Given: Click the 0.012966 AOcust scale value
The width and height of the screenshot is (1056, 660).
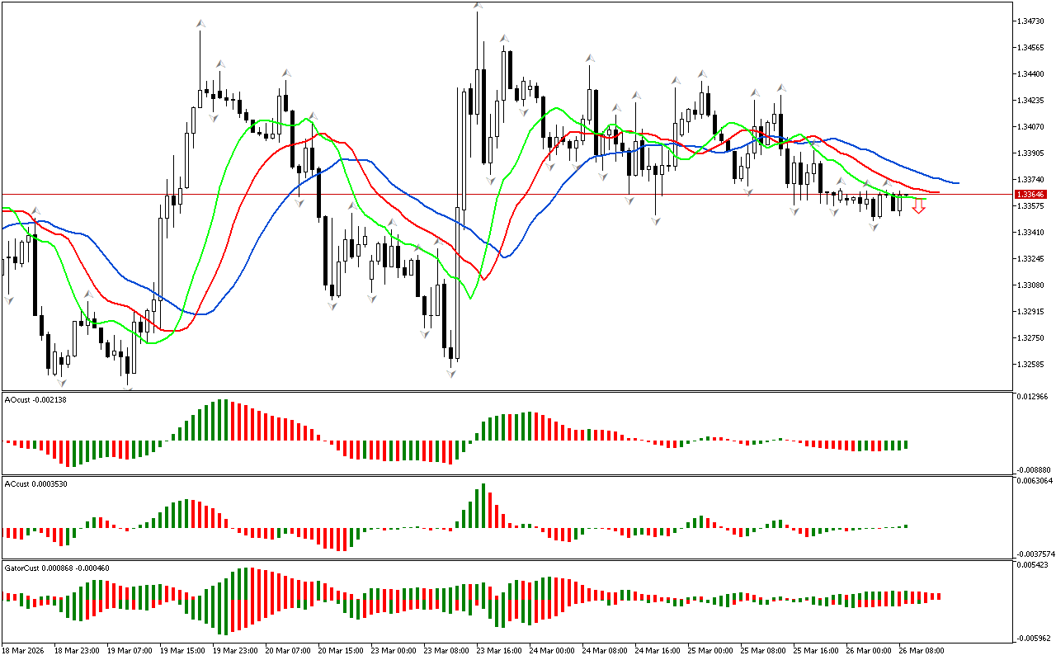Looking at the screenshot, I should [1034, 398].
